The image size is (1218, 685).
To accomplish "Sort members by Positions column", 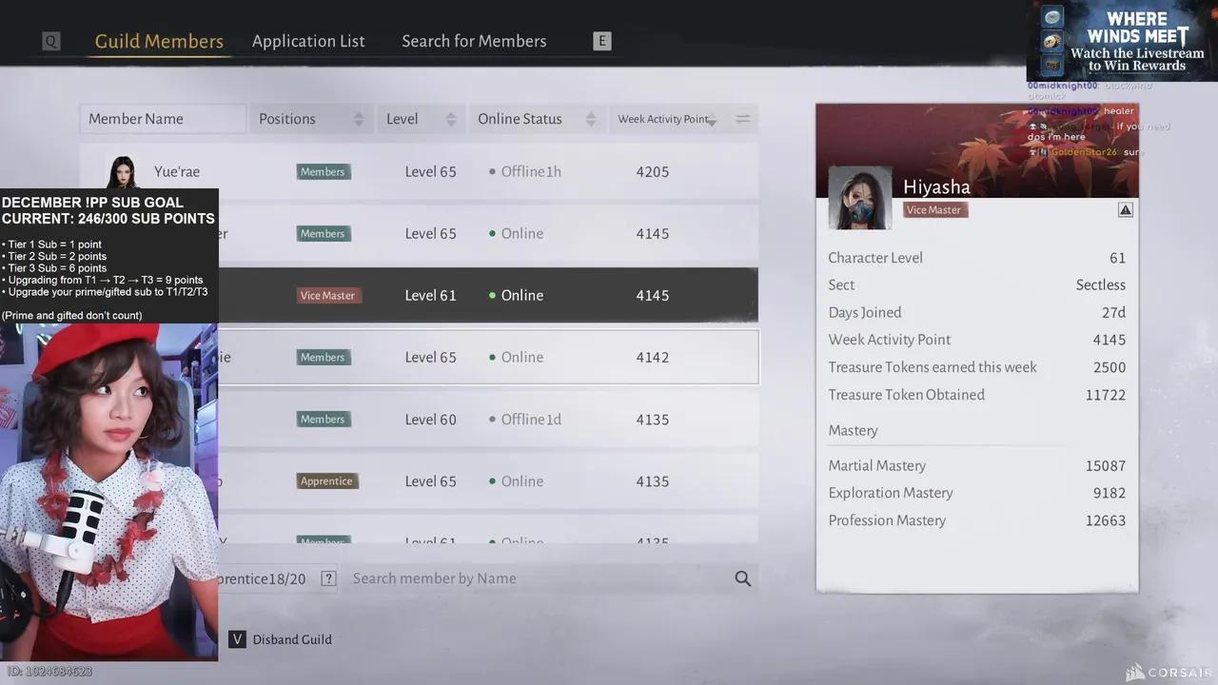I will [309, 119].
